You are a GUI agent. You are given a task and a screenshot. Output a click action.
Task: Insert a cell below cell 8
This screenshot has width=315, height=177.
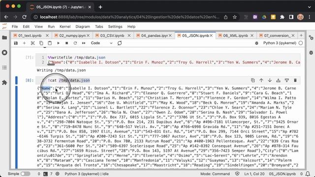[x=286, y=80]
